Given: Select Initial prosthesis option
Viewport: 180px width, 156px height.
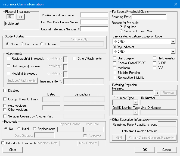Looking at the screenshot, I should coord(19,129).
